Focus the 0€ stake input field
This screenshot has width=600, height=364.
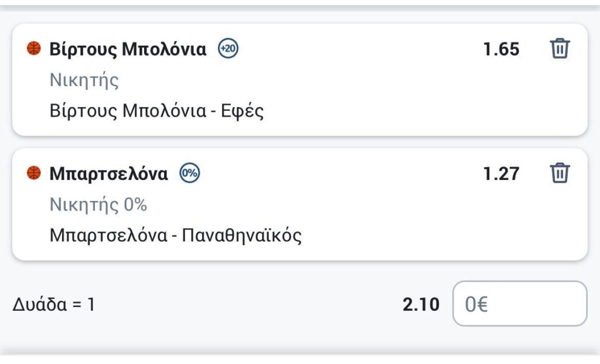pos(520,304)
